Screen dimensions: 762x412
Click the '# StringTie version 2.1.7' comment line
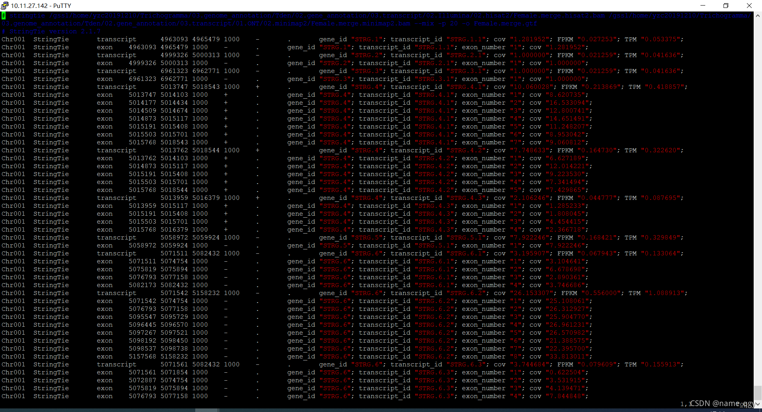(x=51, y=31)
